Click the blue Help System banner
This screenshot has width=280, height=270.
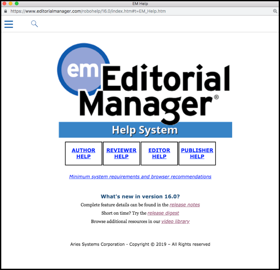tap(145, 130)
